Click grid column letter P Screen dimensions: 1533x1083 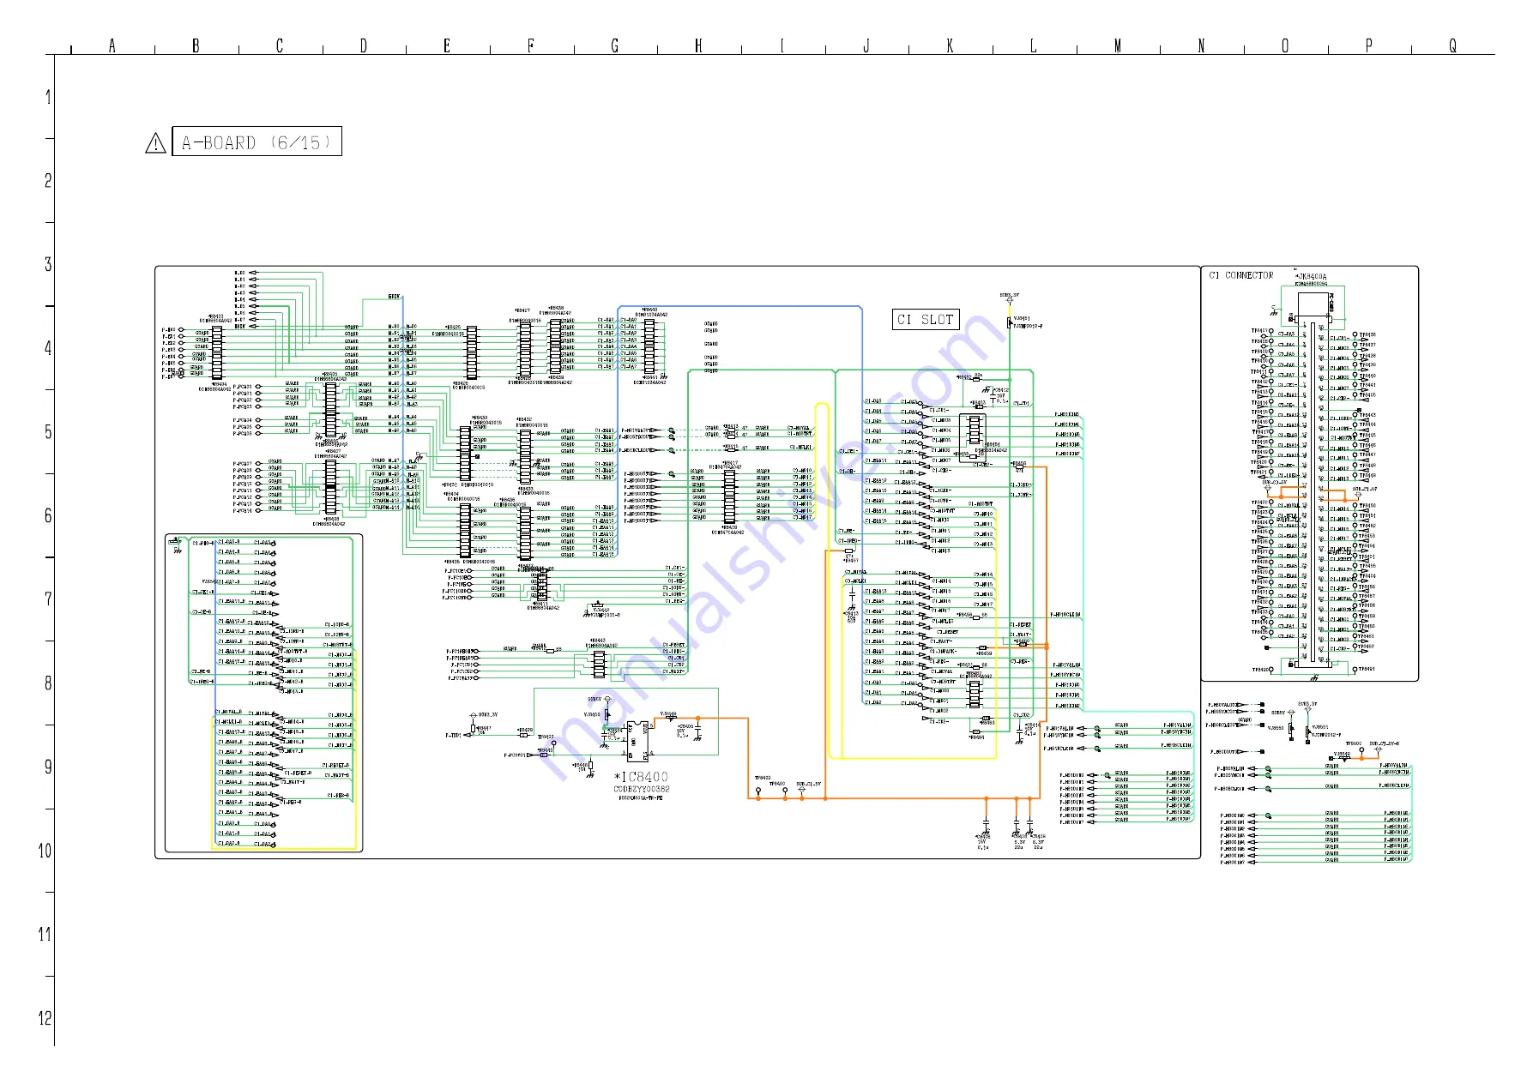pyautogui.click(x=1368, y=46)
